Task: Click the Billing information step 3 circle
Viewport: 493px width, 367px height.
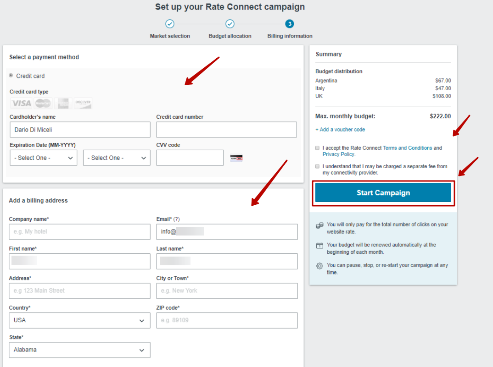Action: pos(290,24)
